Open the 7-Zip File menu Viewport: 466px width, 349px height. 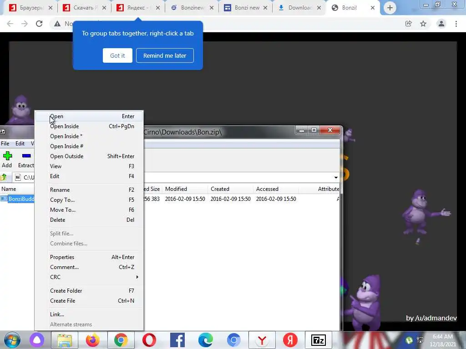(x=5, y=143)
